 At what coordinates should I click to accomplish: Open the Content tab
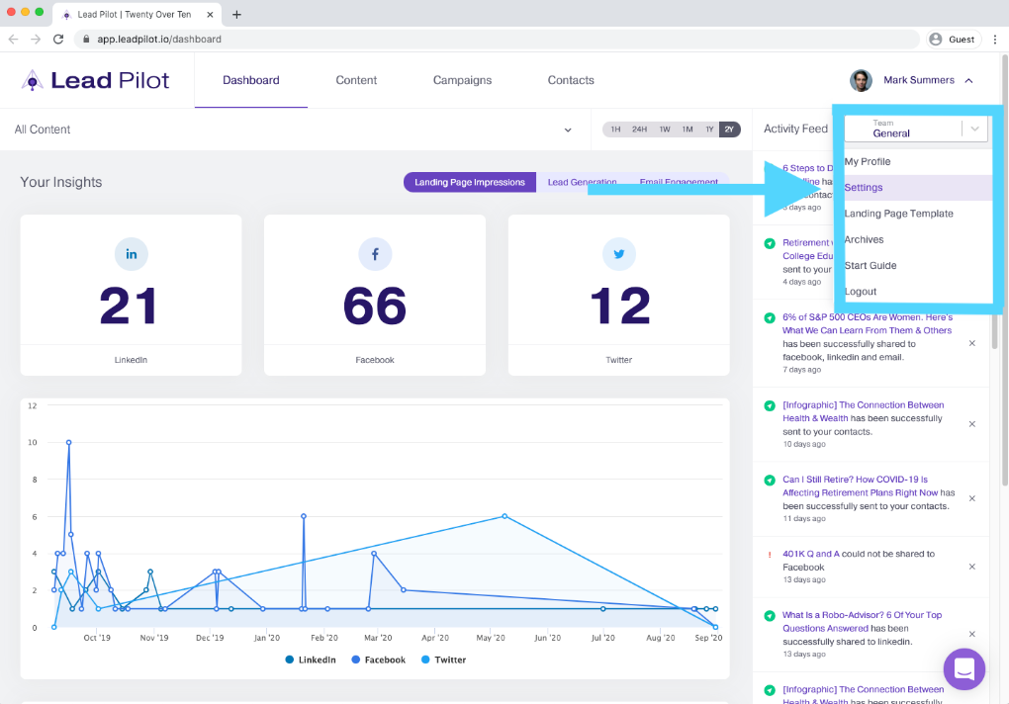356,80
